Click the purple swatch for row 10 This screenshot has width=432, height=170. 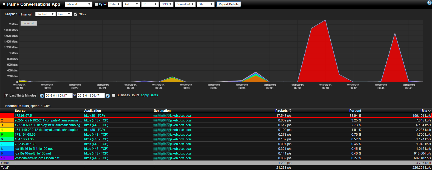[x=7, y=158]
